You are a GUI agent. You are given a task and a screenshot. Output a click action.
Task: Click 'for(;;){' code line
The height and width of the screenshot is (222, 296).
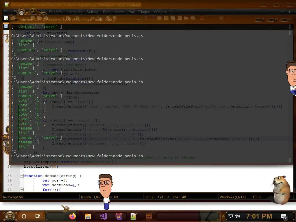coord(51,190)
